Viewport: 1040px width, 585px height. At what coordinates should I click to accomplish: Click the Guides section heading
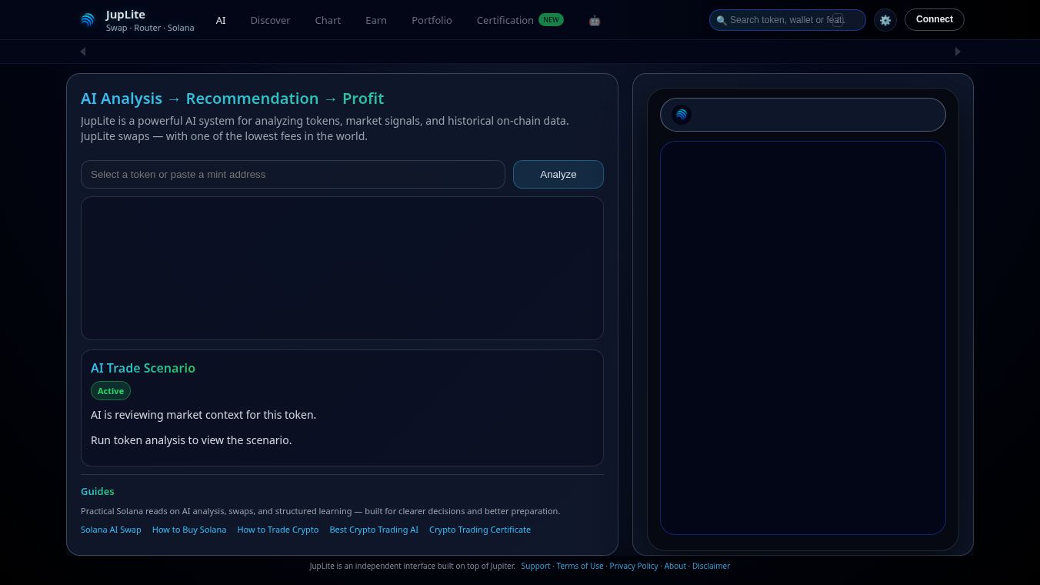click(x=97, y=491)
